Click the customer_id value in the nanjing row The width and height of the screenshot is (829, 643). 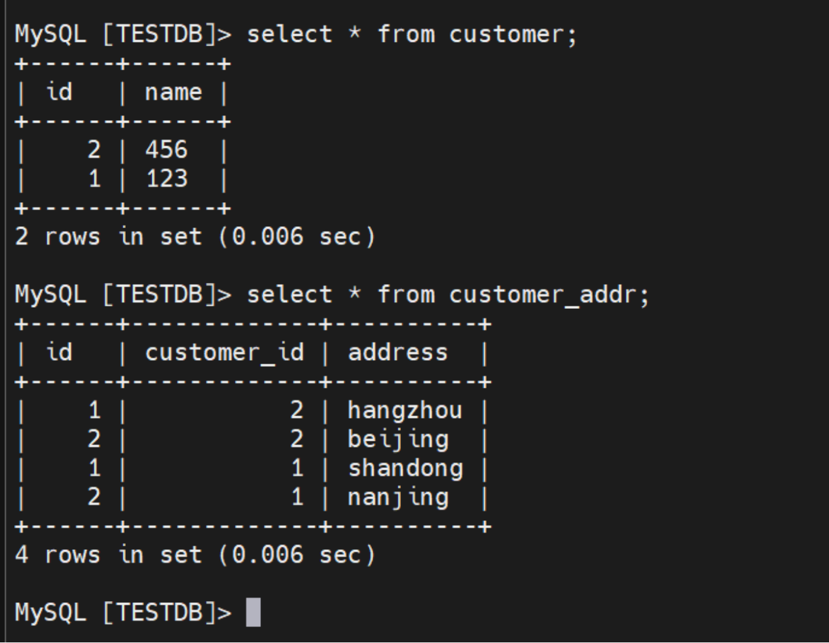coord(297,498)
